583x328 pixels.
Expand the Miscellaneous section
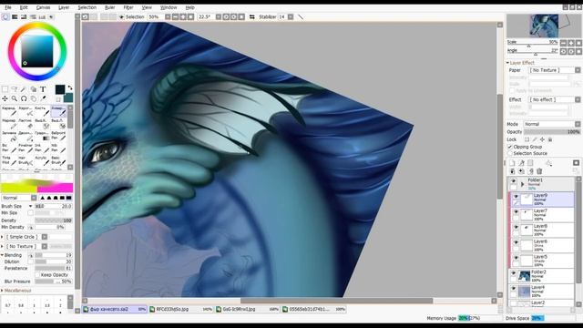point(2,291)
